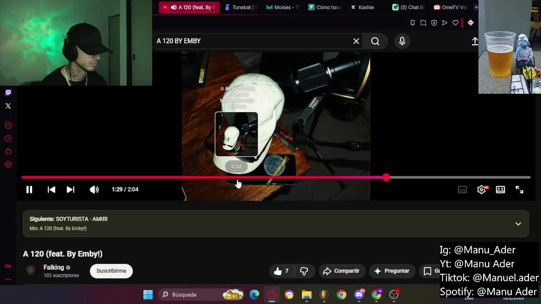Click the 1:29 / 2:04 time display

(125, 190)
